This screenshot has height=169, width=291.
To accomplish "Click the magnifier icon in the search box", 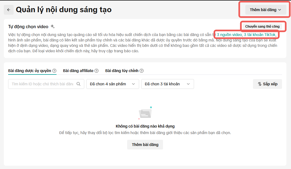I will (x=79, y=84).
